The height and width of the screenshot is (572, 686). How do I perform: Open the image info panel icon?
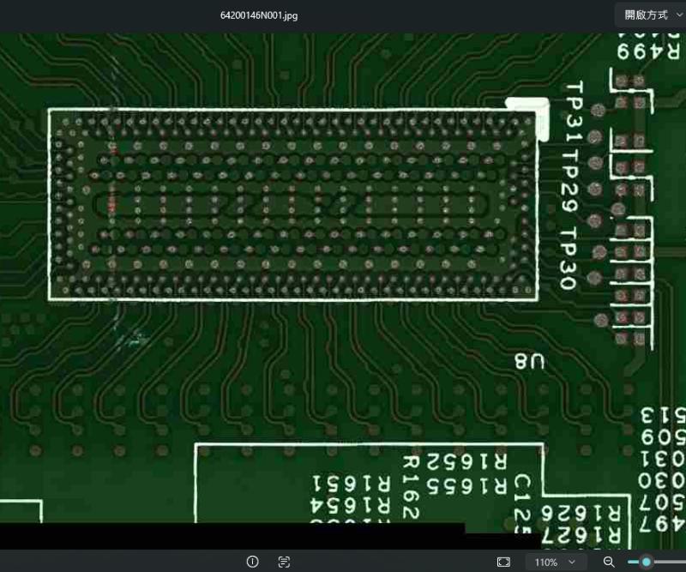pos(252,562)
